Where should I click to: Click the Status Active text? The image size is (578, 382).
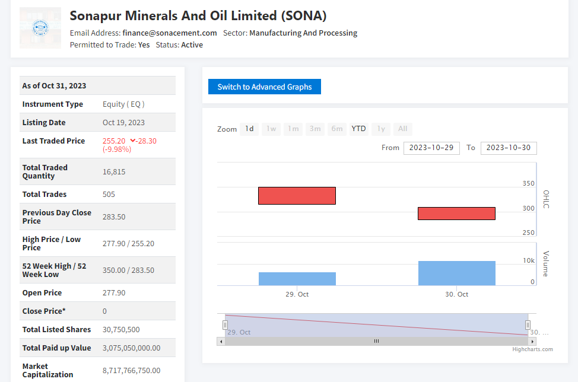[179, 44]
